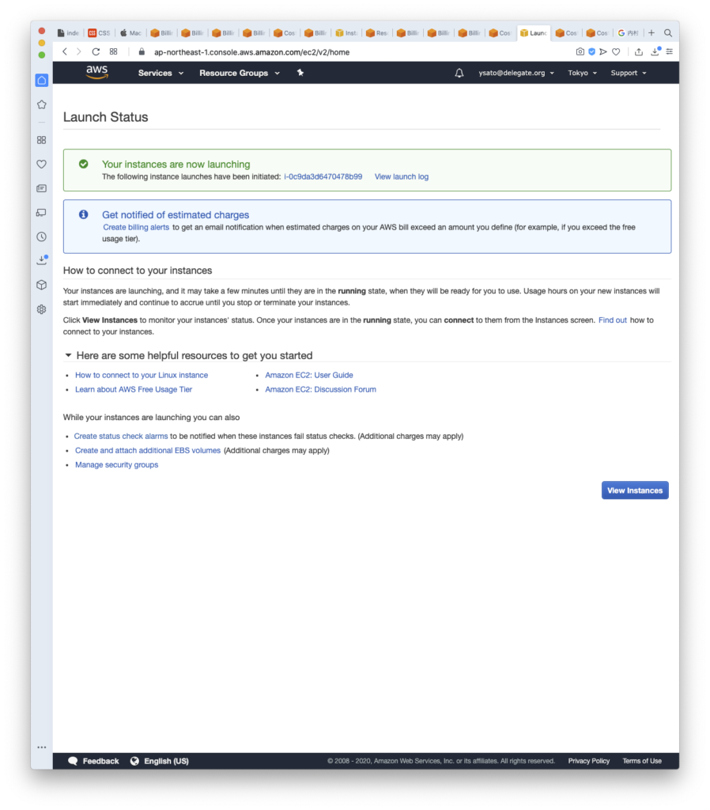Reload the page with the refresh icon
This screenshot has width=710, height=810.
[96, 52]
